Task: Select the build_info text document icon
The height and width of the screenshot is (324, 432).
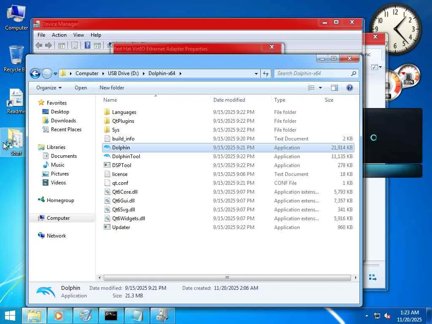Action: [x=107, y=138]
